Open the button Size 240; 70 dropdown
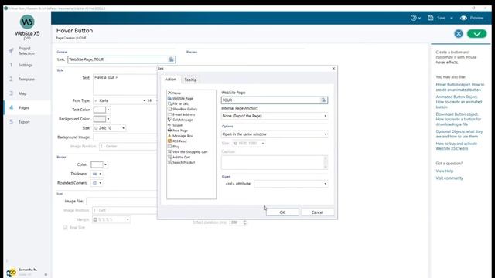The image size is (495, 278). [110, 128]
